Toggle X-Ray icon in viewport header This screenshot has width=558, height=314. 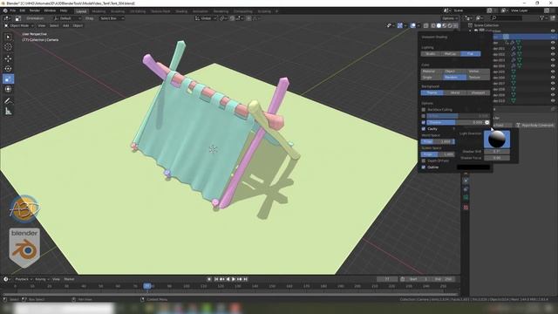pyautogui.click(x=426, y=25)
